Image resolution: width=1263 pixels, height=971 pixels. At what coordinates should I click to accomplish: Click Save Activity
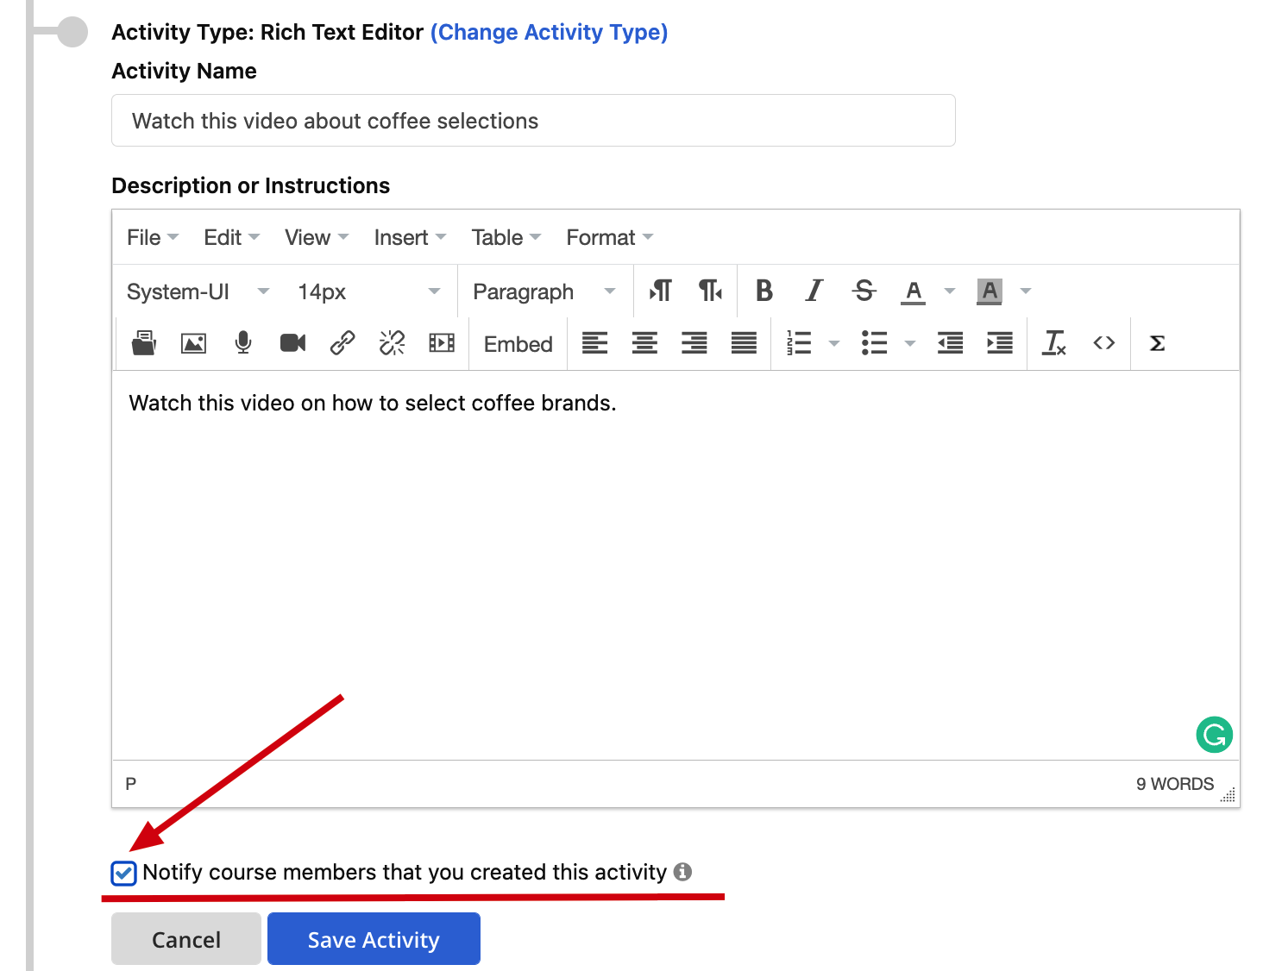point(374,939)
